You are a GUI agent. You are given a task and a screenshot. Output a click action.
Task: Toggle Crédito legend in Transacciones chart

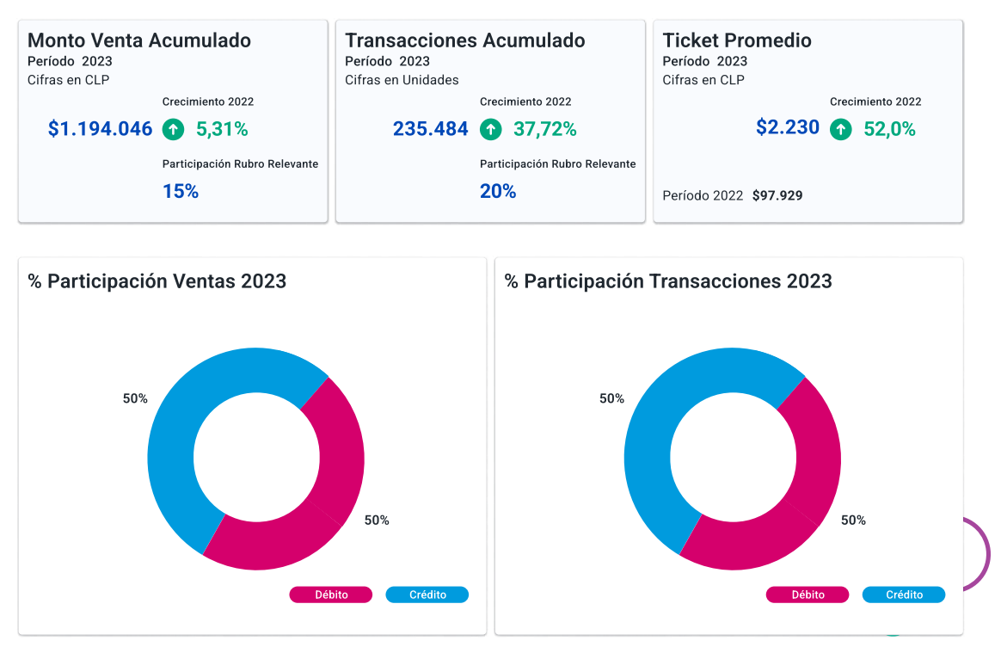(x=904, y=595)
